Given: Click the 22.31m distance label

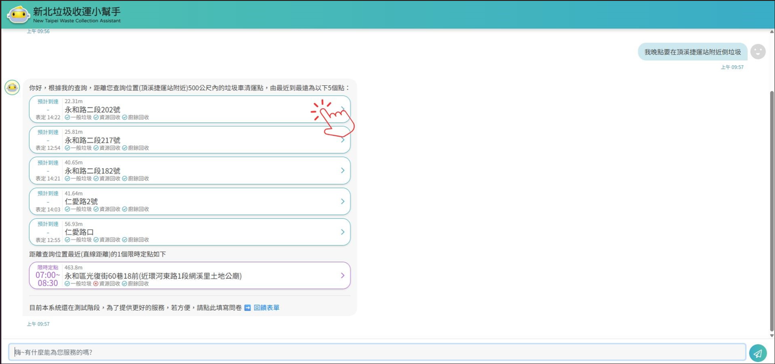Looking at the screenshot, I should 74,101.
